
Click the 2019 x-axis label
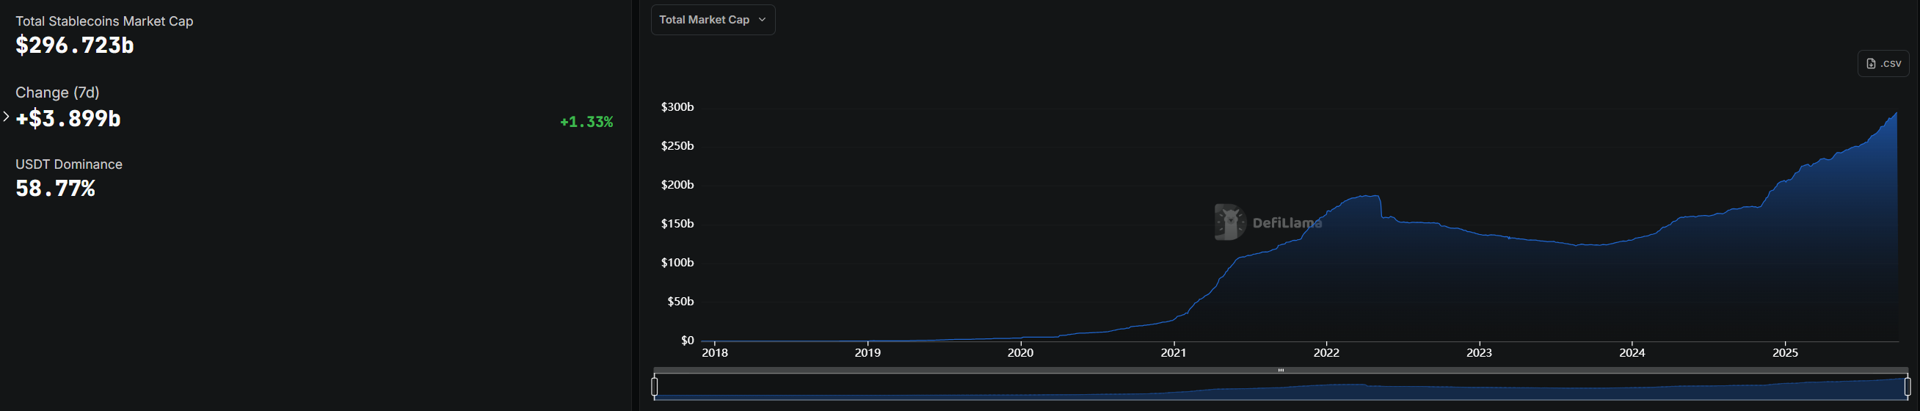pos(868,353)
